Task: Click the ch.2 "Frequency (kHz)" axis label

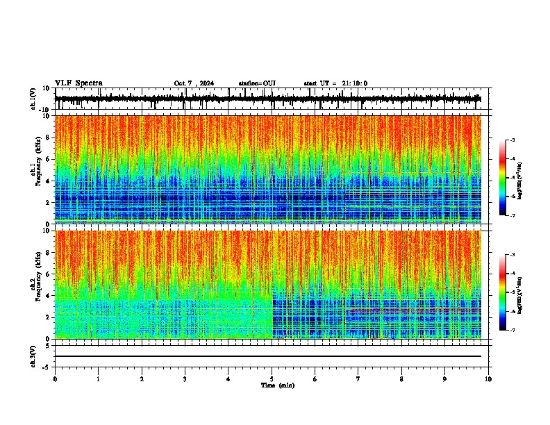Action: pos(38,276)
